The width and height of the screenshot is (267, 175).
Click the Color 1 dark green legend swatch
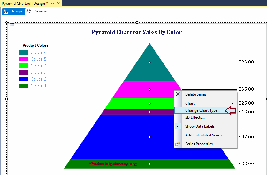click(24, 86)
